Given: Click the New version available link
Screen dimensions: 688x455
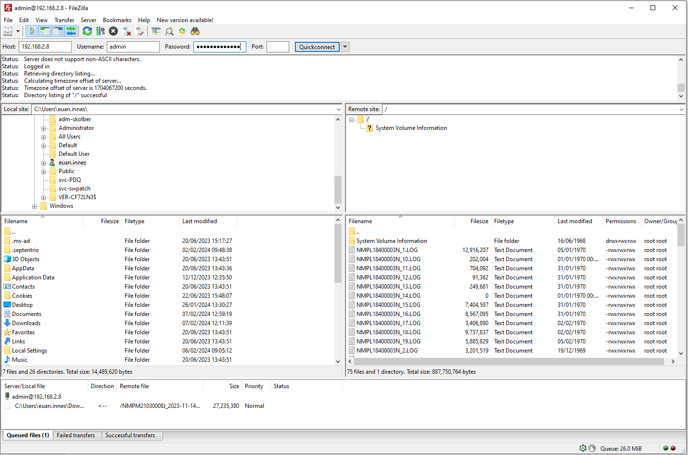Looking at the screenshot, I should (185, 20).
